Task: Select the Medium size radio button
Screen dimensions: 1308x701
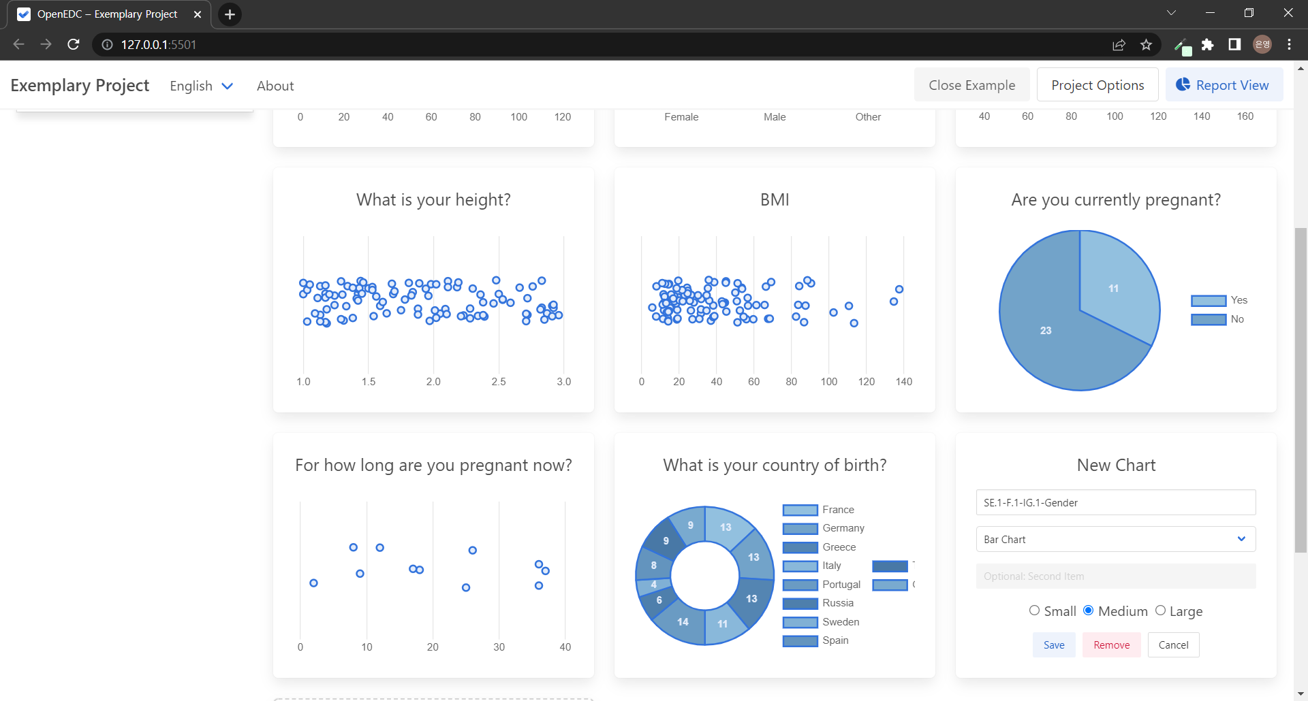Action: 1089,610
